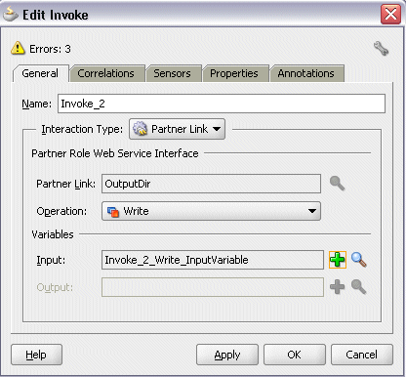Click the warning icon beside Errors: 3
The image size is (406, 377).
[18, 48]
